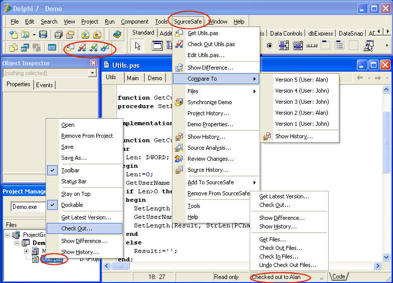Select the RadioButton component in palette
Viewport: 393px width, 283px height.
click(270, 46)
